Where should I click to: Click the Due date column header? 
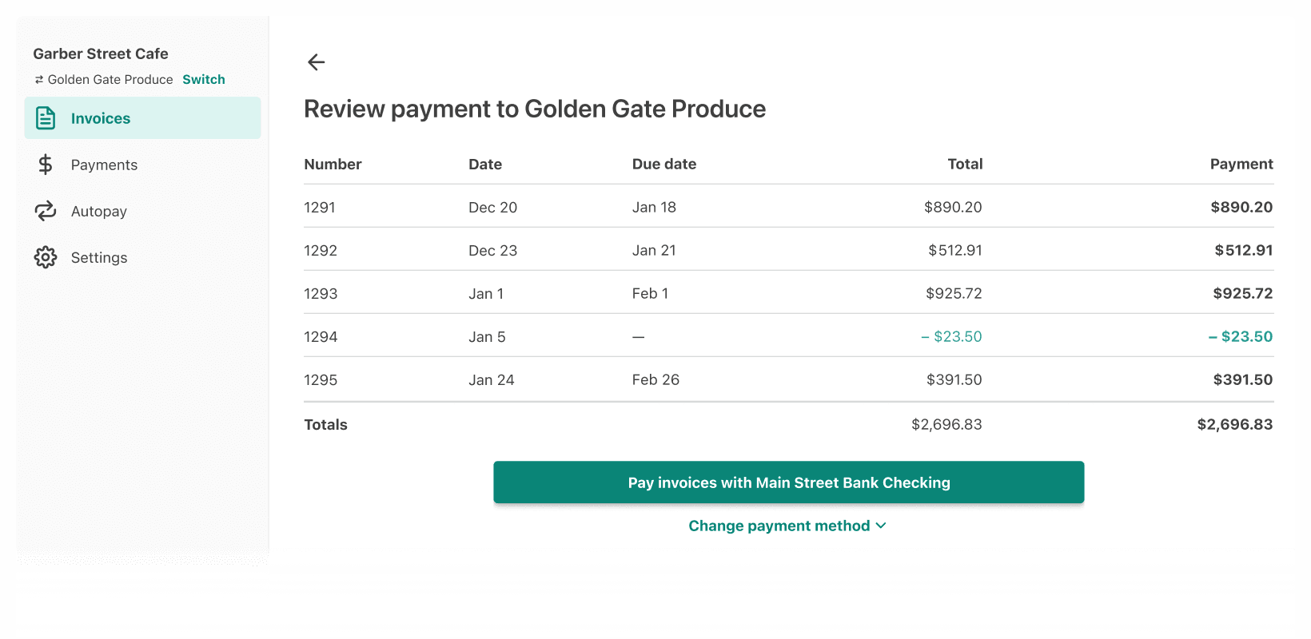[x=663, y=164]
